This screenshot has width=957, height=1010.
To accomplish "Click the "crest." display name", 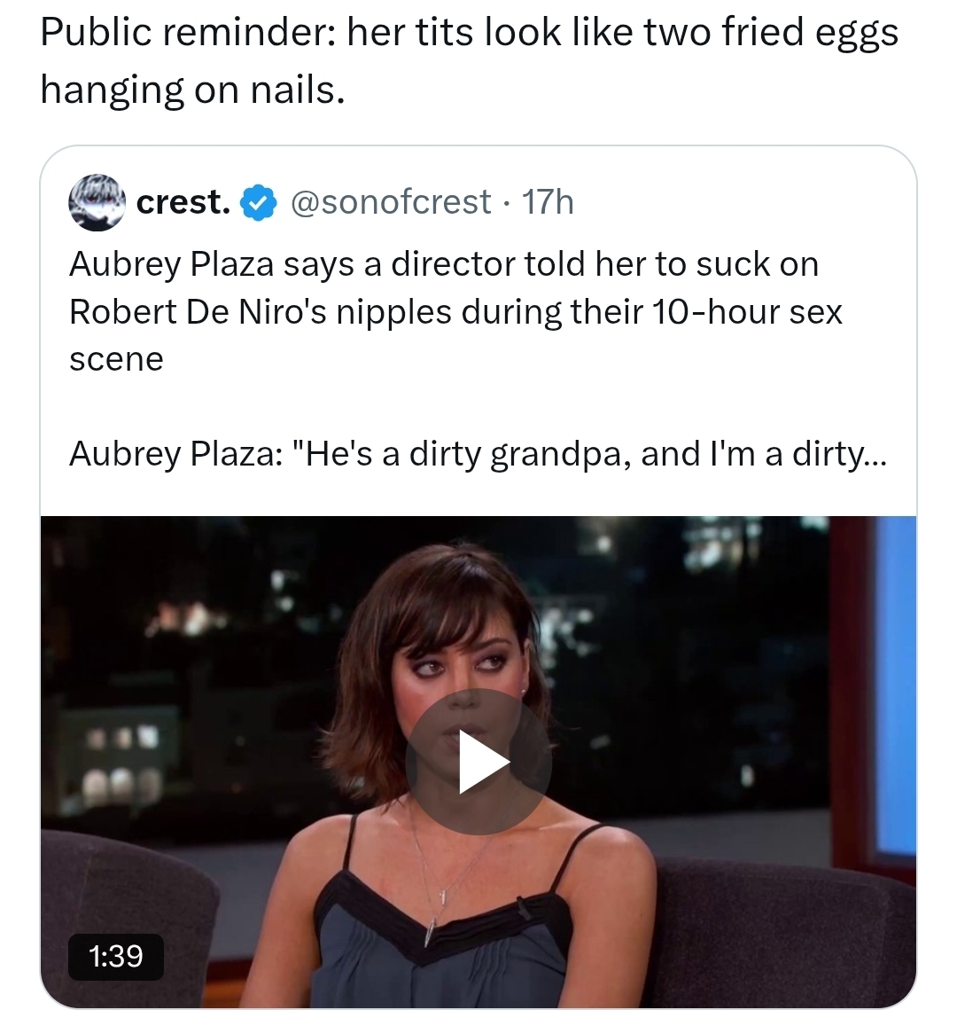I will coord(183,201).
